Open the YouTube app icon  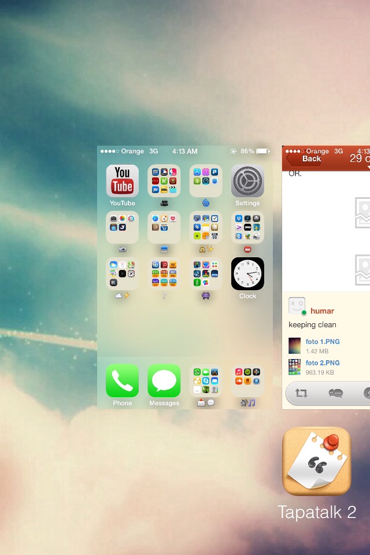pyautogui.click(x=122, y=180)
